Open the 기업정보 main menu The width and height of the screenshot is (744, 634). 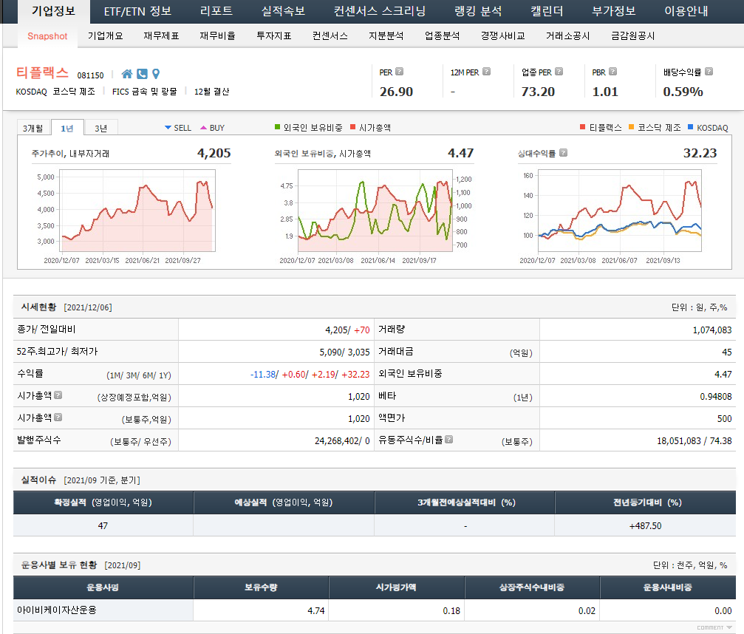coord(54,11)
